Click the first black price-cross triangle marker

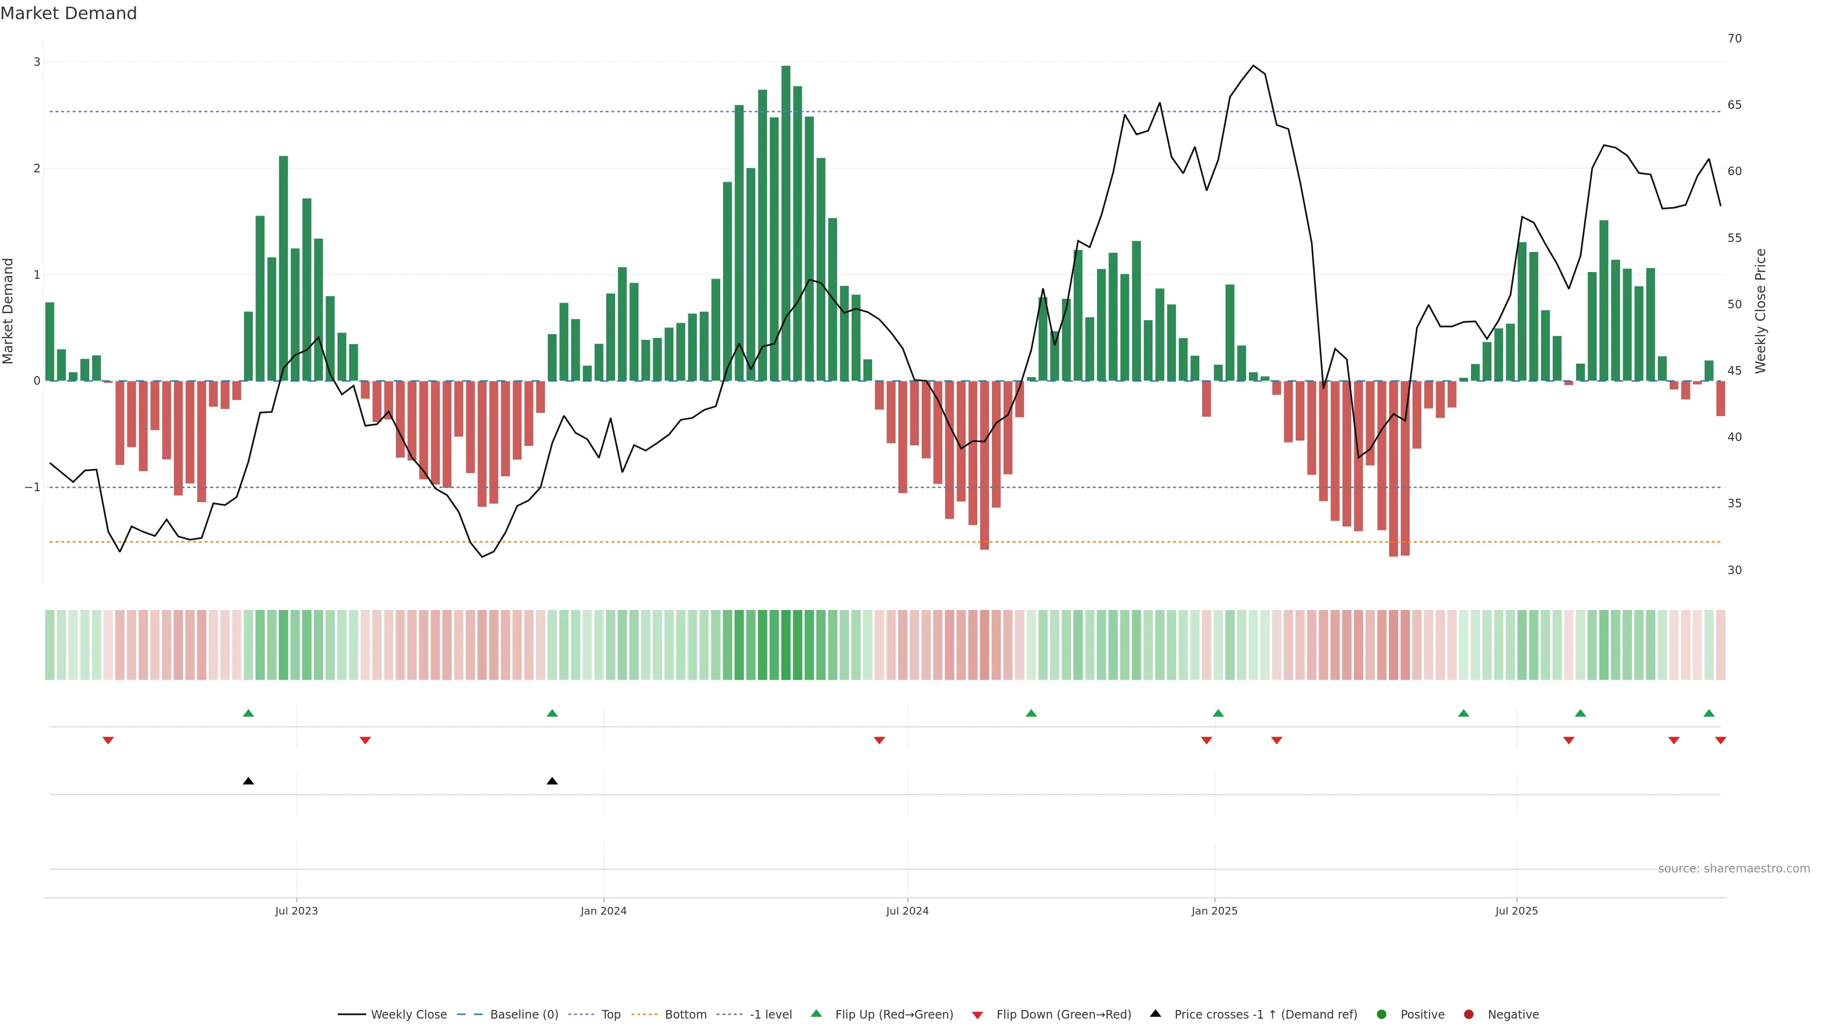(x=248, y=781)
